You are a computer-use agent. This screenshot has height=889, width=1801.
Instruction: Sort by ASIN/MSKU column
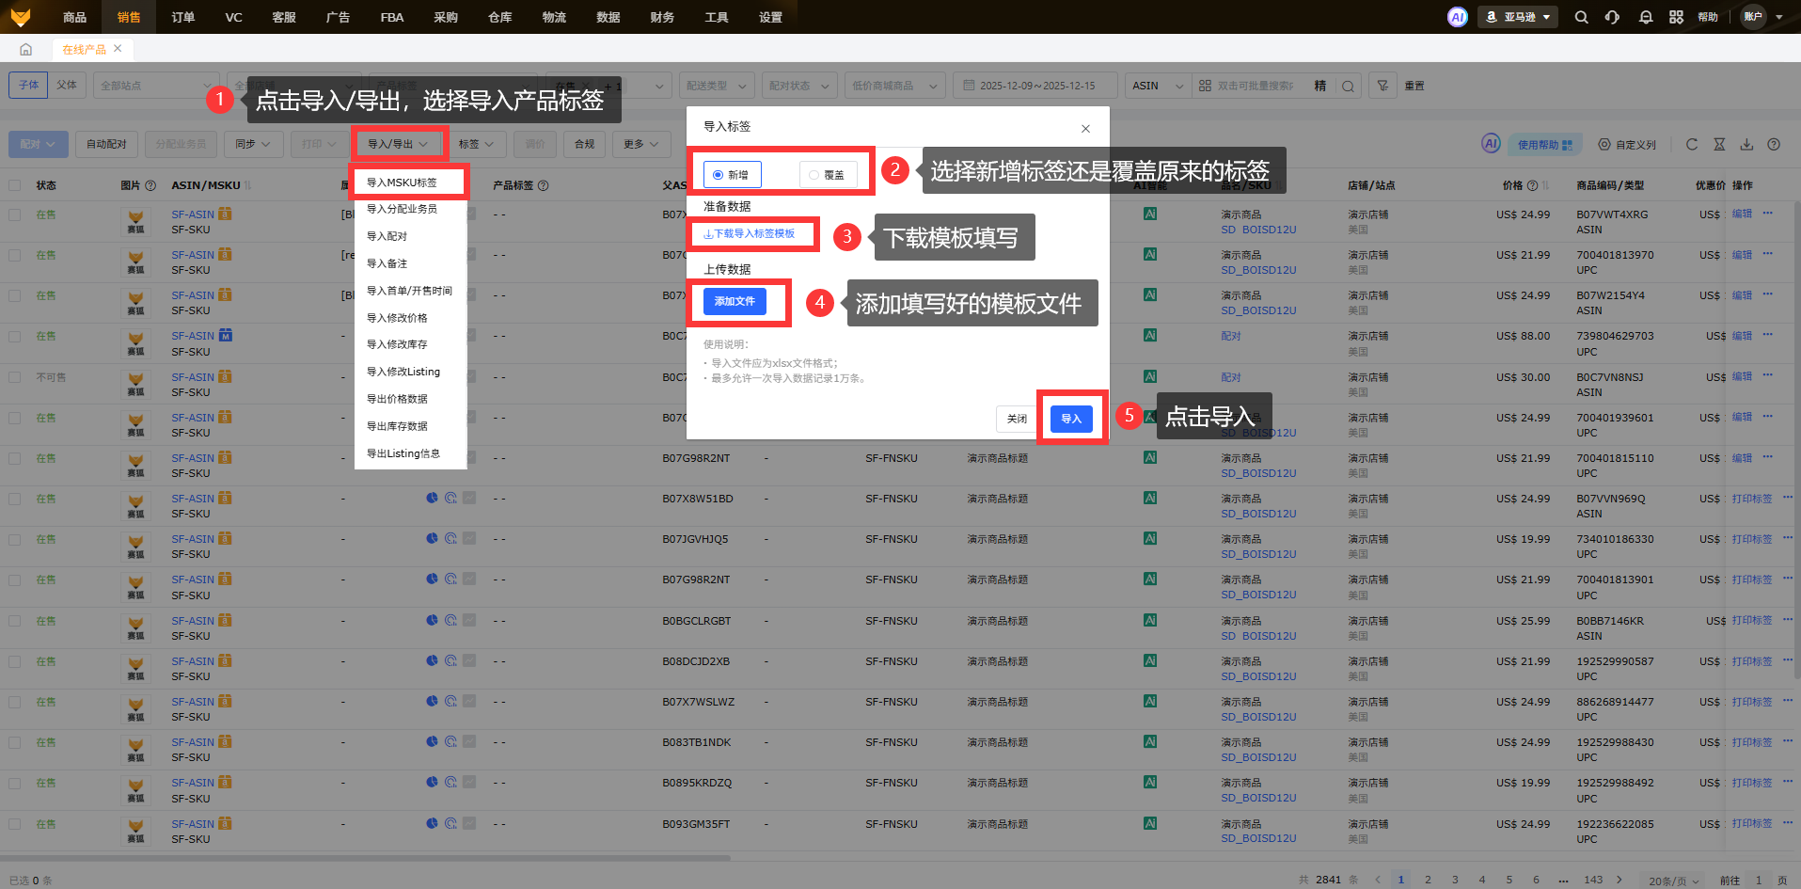248,185
